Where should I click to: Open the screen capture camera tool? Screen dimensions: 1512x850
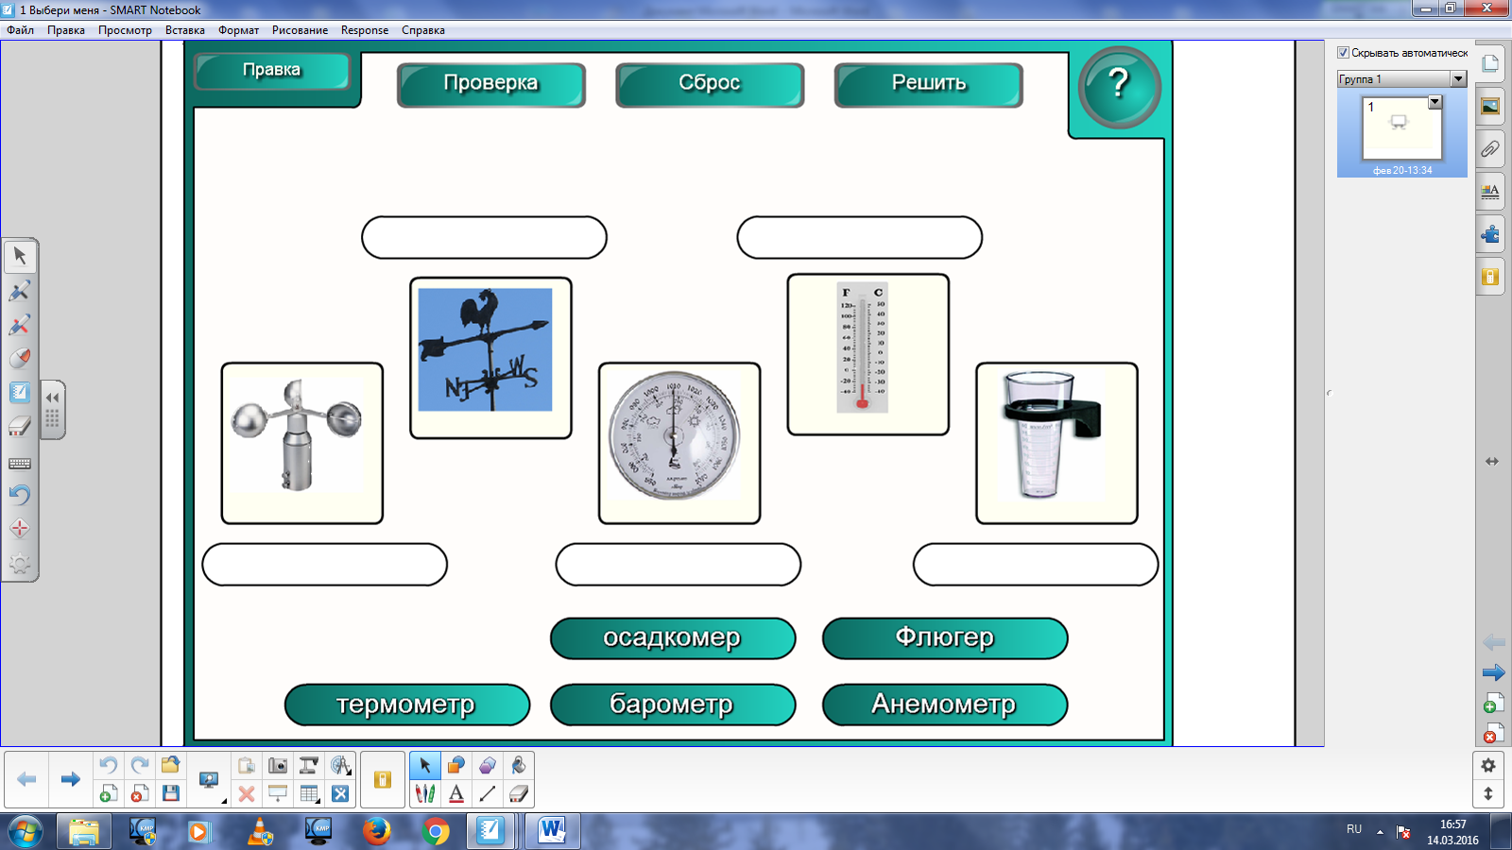pos(278,765)
